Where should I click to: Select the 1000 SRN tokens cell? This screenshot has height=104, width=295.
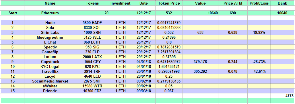tap(92, 32)
